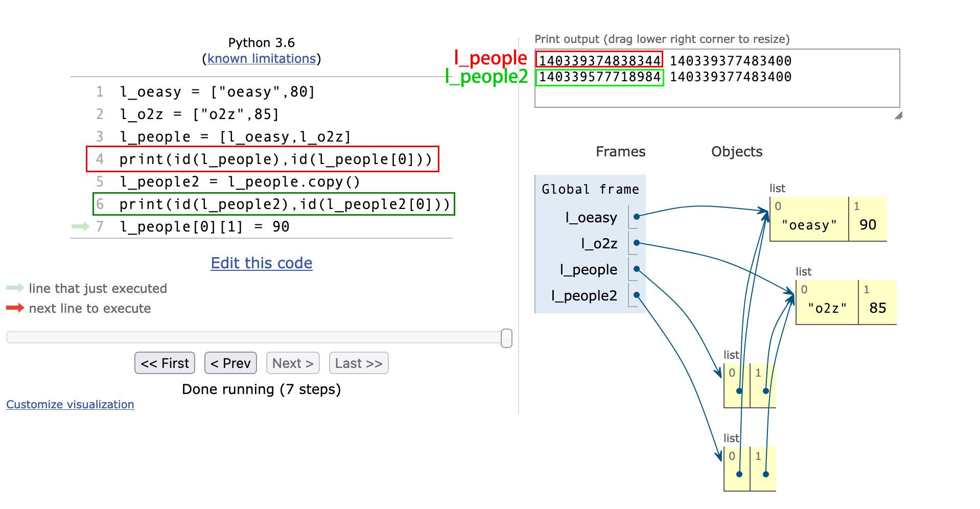Screen dimensions: 980x509
Task: Click the second-row id 140339377483400
Action: (731, 77)
